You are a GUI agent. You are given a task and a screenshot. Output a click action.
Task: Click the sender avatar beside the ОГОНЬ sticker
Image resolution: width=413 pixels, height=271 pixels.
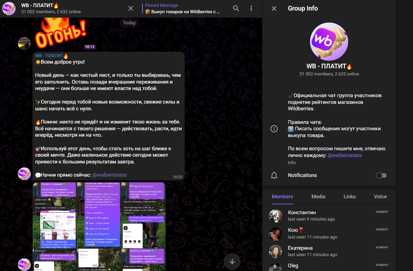[24, 43]
